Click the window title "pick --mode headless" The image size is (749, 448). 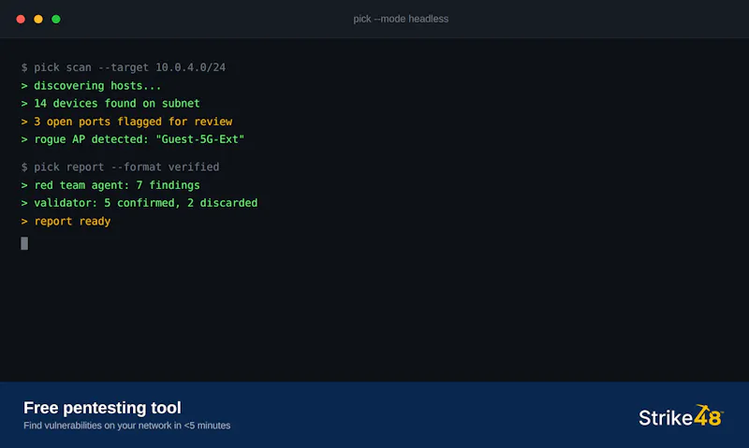click(x=401, y=19)
